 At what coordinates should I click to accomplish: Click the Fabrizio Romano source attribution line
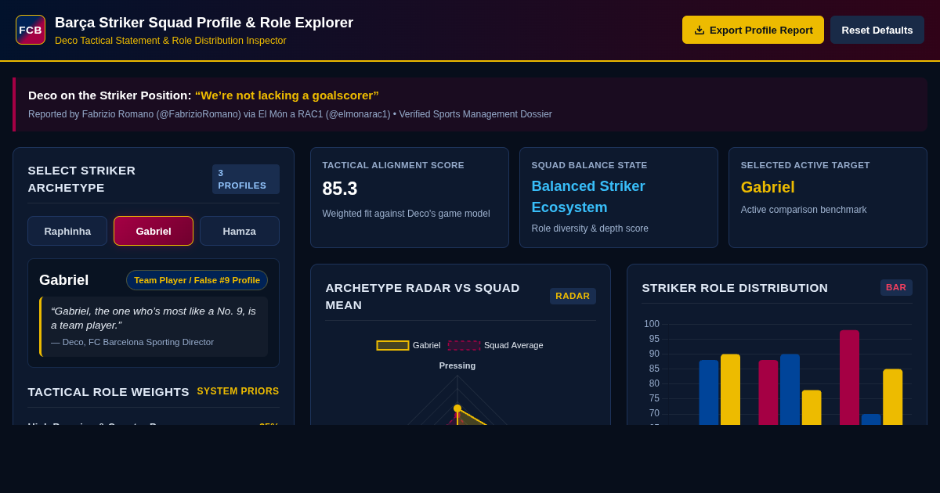[x=290, y=114]
